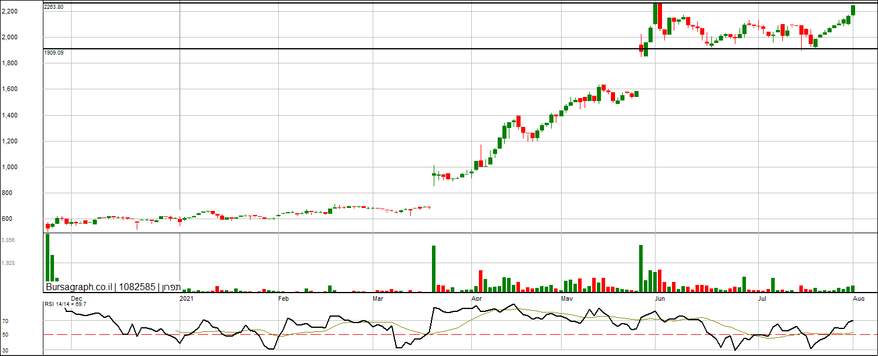Select the Dec month marker on time axis
Viewport: 878px width, 356px height.
(x=76, y=298)
